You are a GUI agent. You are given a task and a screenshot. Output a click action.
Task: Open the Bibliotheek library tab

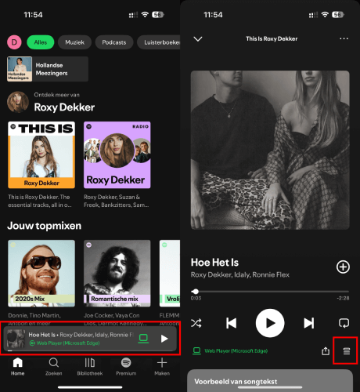(x=90, y=366)
